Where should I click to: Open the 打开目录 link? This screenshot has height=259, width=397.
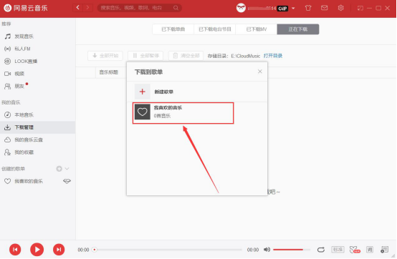coord(273,56)
